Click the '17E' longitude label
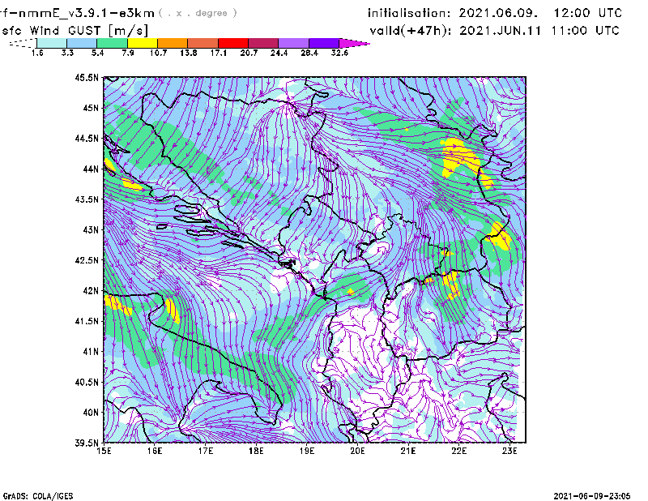The height and width of the screenshot is (501, 648). (x=206, y=451)
